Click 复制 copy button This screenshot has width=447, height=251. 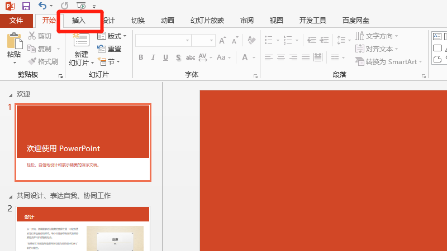pyautogui.click(x=40, y=49)
